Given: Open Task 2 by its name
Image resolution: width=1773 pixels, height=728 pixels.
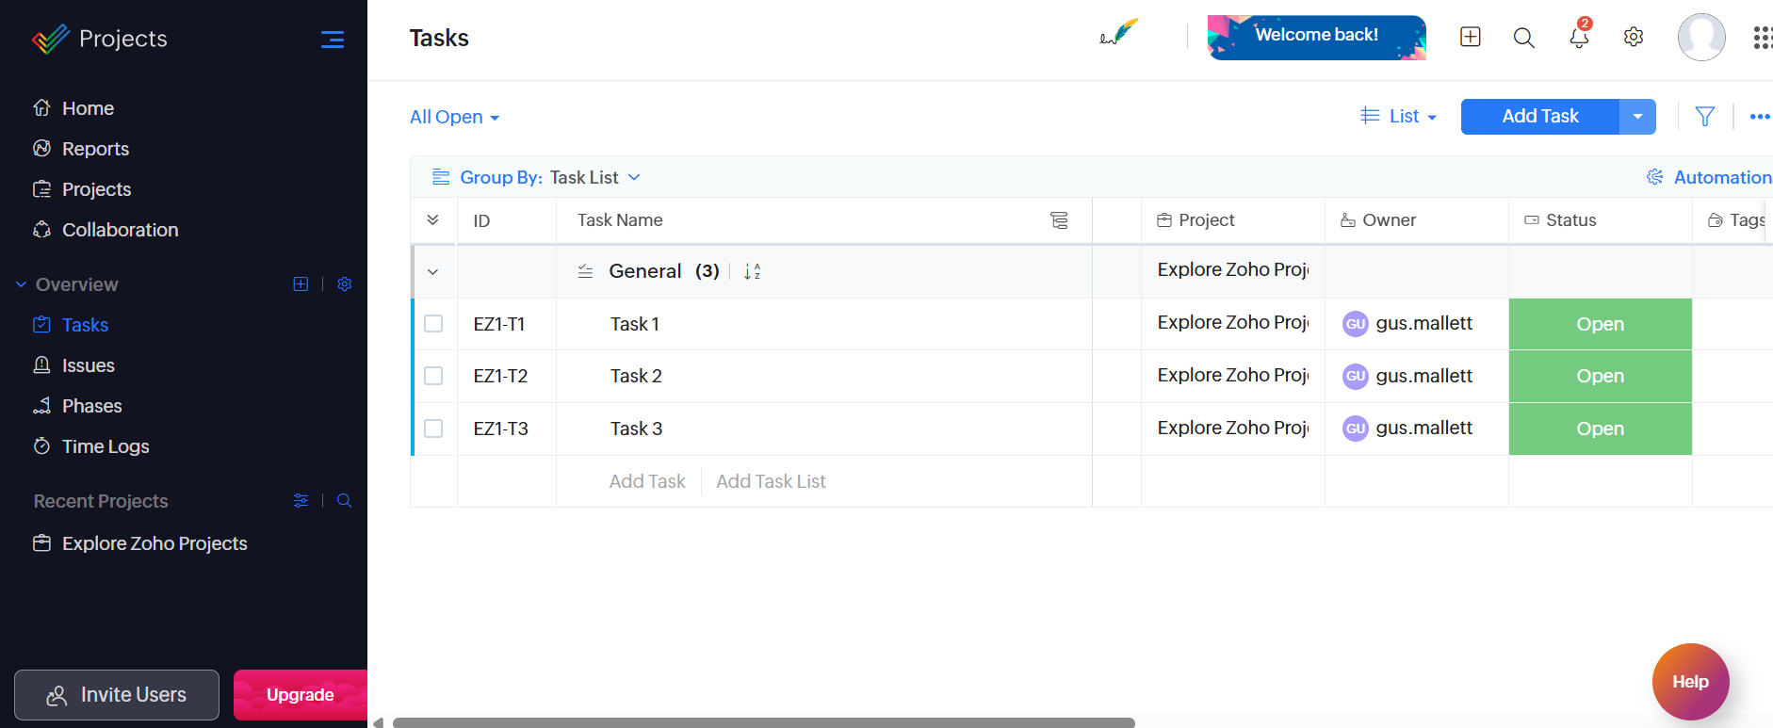Looking at the screenshot, I should coord(636,376).
